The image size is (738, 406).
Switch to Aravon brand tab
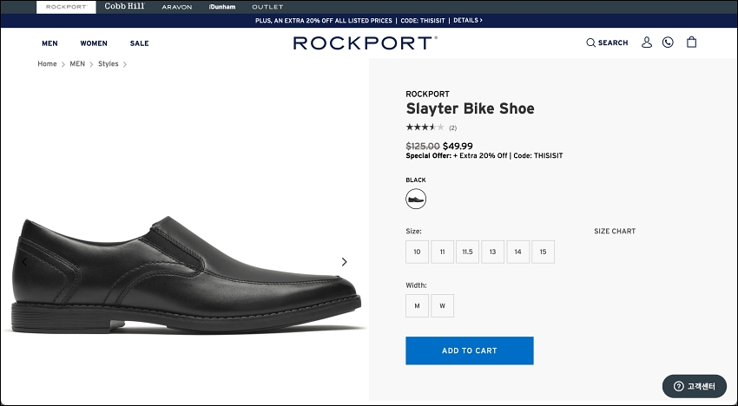(177, 7)
